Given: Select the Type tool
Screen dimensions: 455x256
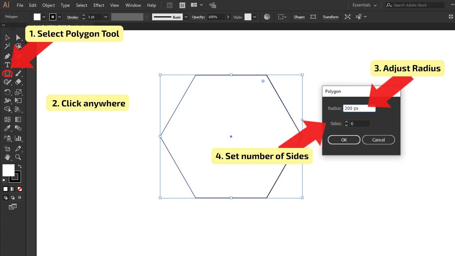Looking at the screenshot, I should 7,64.
